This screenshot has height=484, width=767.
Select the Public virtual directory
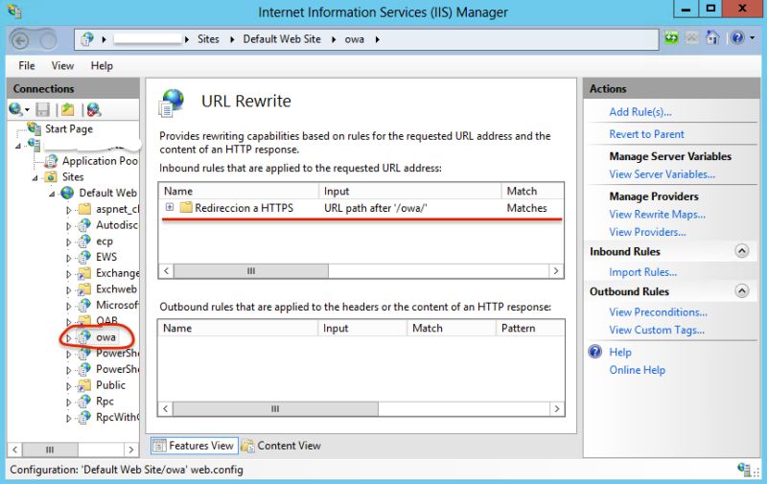[x=110, y=384]
